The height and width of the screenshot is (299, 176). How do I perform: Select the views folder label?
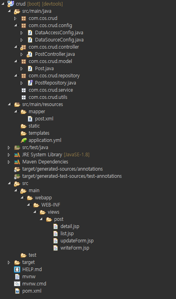click(53, 212)
